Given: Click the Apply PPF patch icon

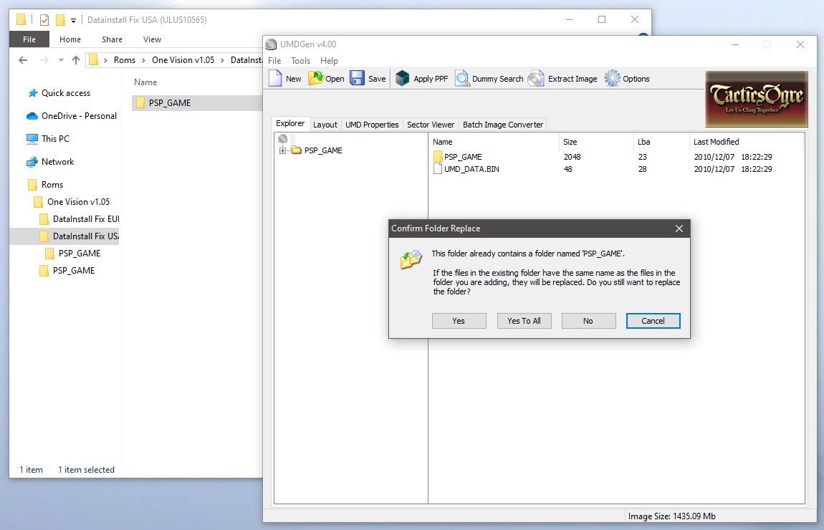Looking at the screenshot, I should [x=403, y=79].
